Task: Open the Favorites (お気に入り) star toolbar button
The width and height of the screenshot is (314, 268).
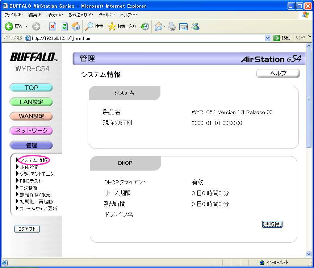Action: [x=122, y=26]
